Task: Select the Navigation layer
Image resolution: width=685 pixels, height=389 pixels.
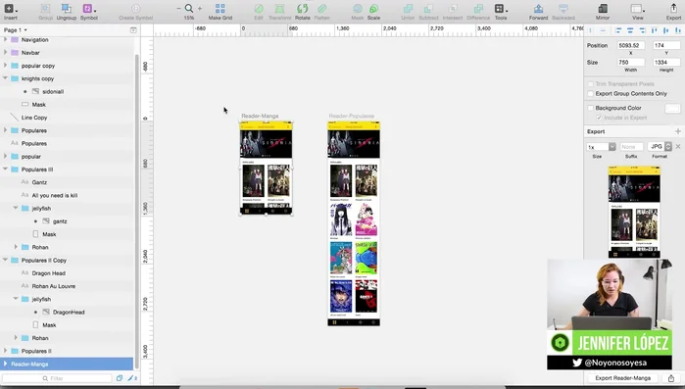Action: click(x=67, y=40)
